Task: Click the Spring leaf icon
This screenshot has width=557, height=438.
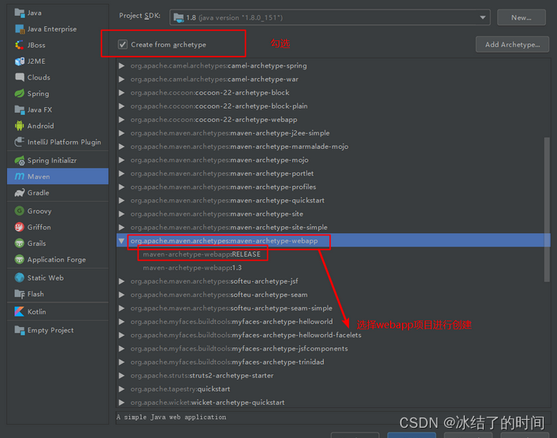Action: click(20, 94)
